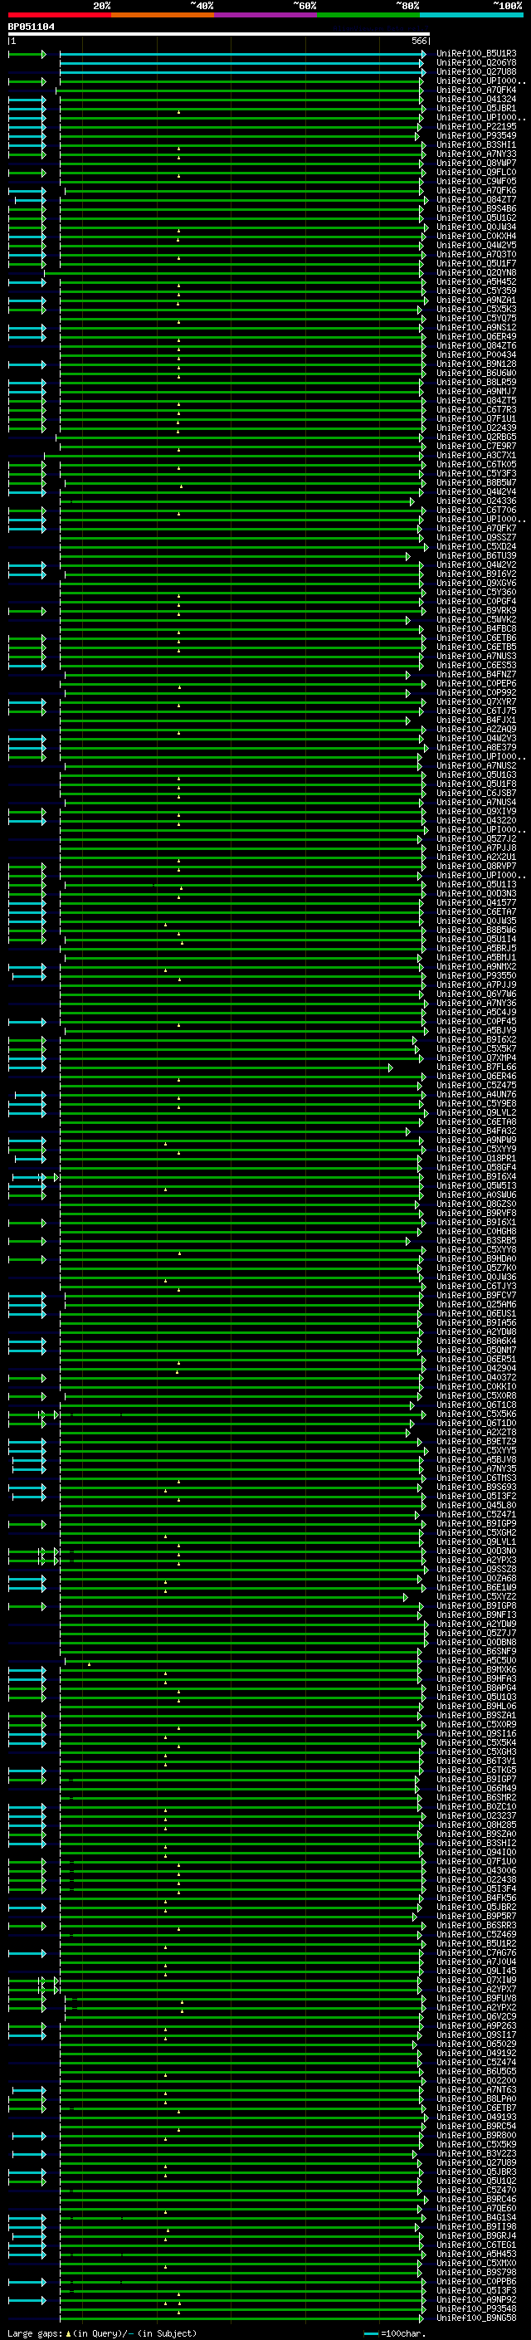531x2340 pixels.
Task: Click the cyan ~100% identity legend segment
Action: 471,15
